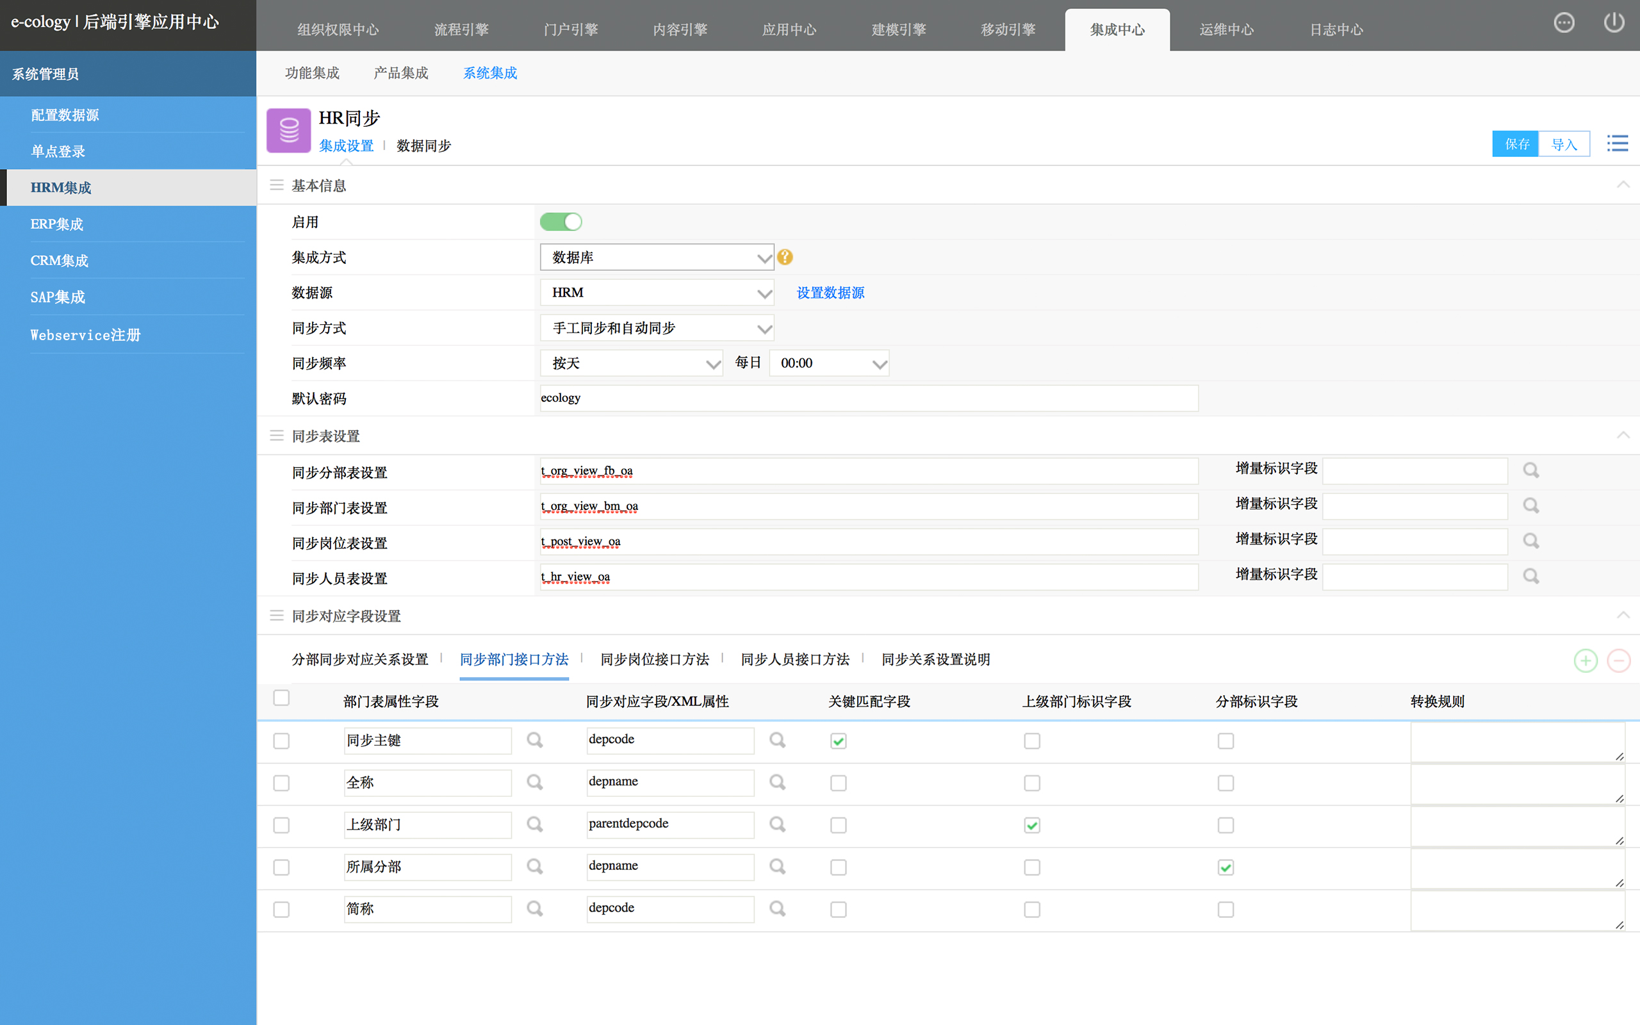Click search icon beside depname in 全称 row

tap(777, 782)
